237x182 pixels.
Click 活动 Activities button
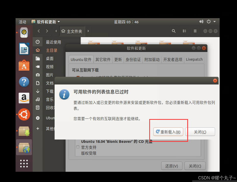click(22, 22)
